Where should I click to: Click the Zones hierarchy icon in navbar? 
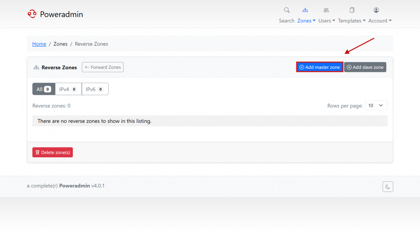[x=305, y=10]
